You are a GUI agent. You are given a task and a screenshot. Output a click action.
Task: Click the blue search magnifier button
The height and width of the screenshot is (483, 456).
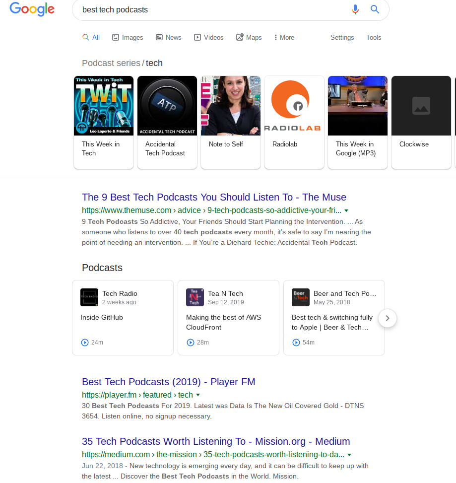[375, 9]
